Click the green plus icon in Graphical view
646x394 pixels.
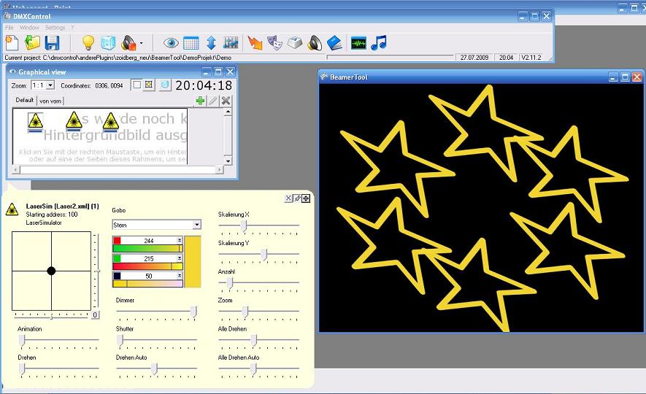pos(200,101)
